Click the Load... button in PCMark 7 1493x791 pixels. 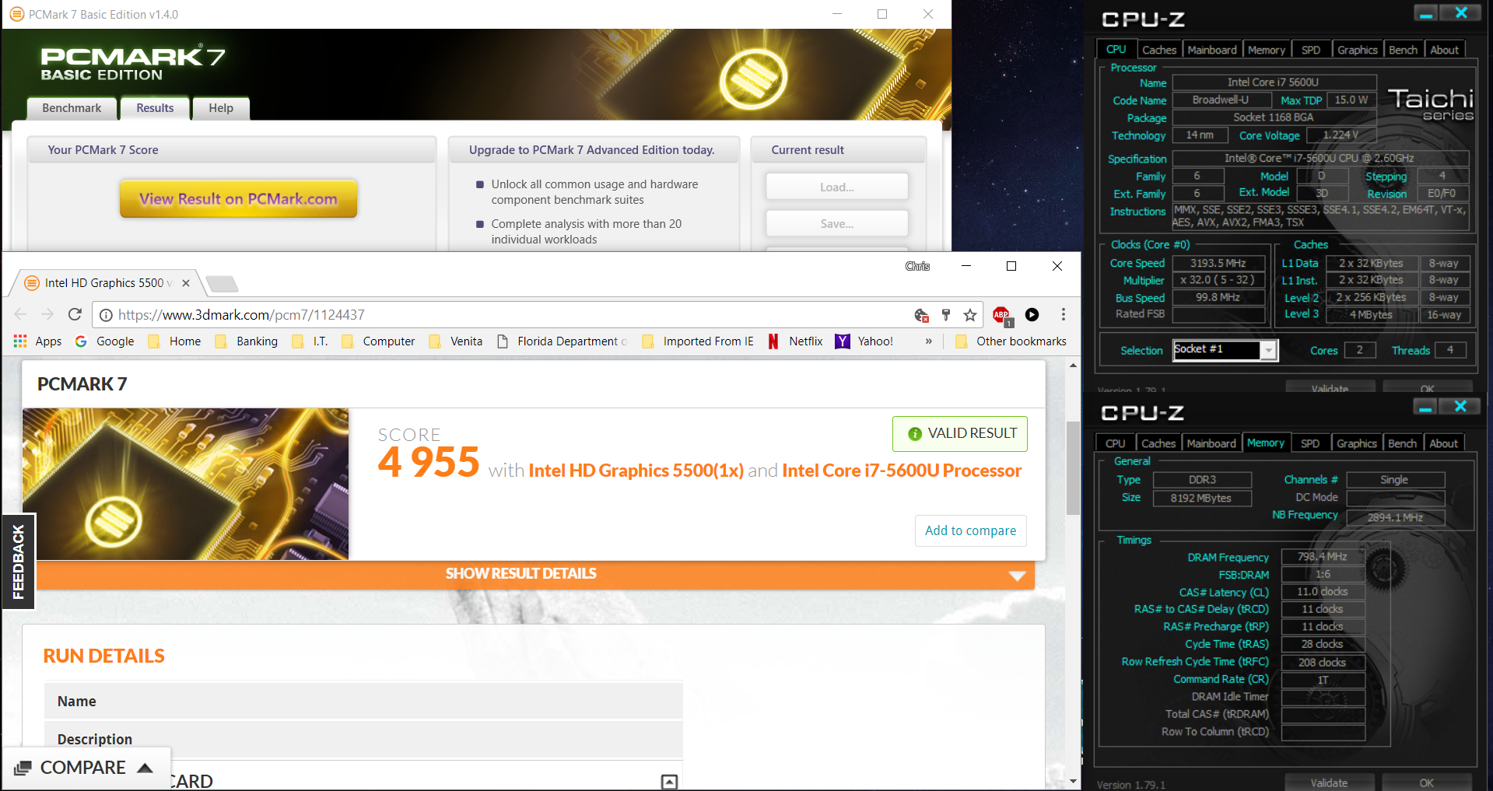click(x=837, y=187)
